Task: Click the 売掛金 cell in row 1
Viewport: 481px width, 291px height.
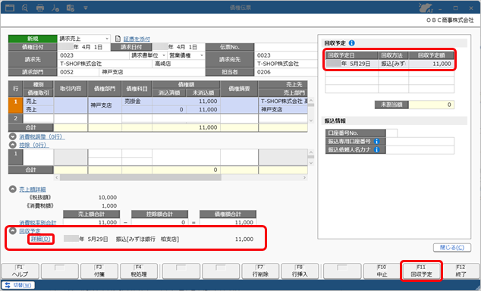Action: click(x=137, y=102)
